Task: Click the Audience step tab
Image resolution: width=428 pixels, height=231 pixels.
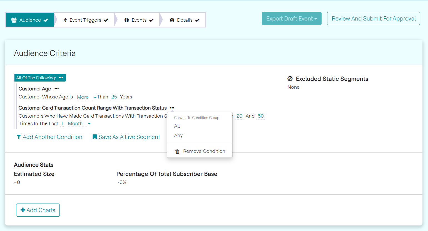Action: 30,20
